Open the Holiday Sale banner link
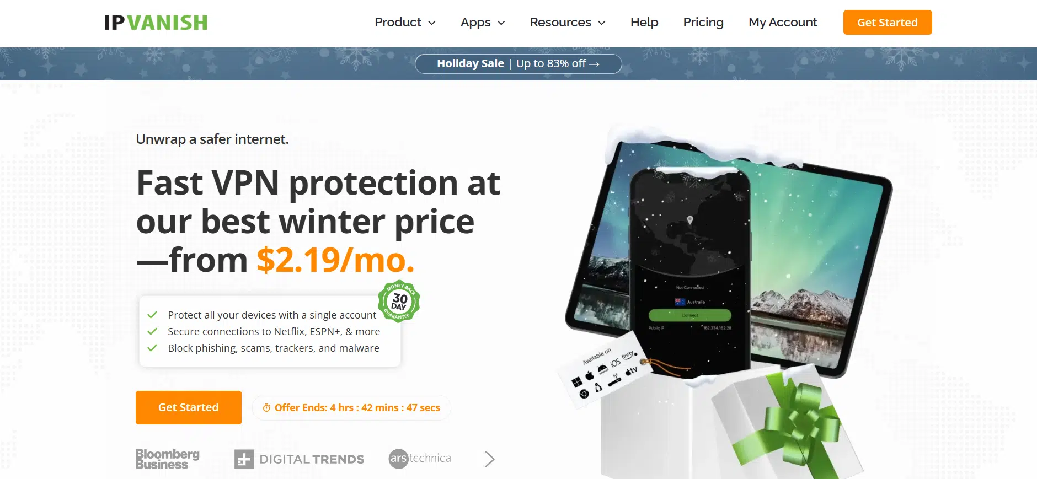The image size is (1037, 479). [518, 64]
